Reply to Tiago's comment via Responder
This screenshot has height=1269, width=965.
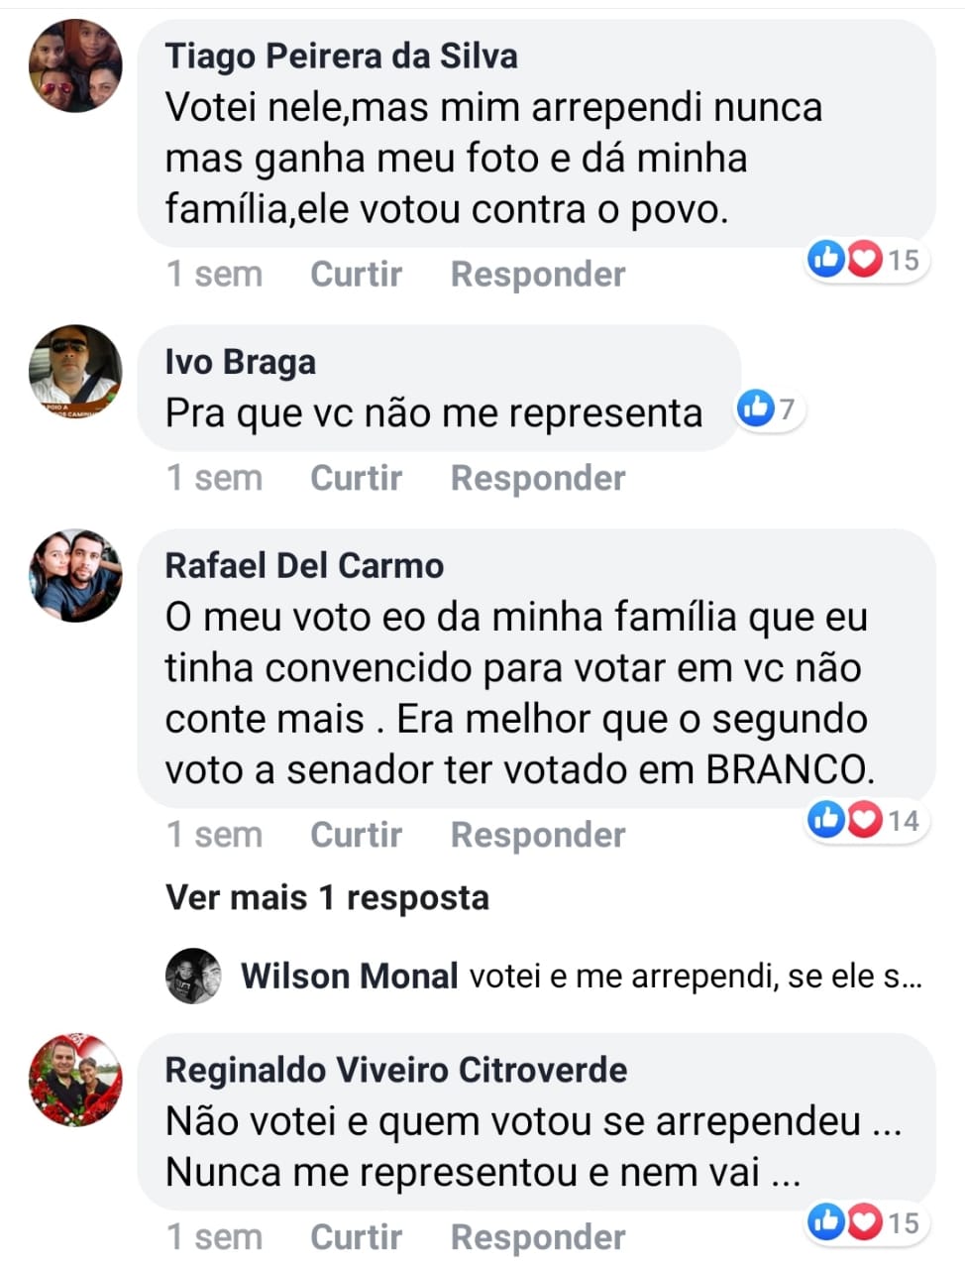(x=537, y=275)
